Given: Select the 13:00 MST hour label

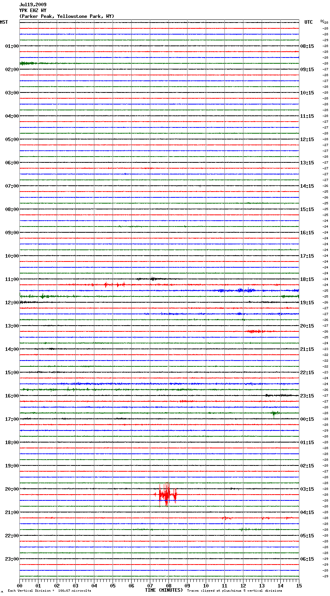Looking at the screenshot, I should [x=12, y=326].
